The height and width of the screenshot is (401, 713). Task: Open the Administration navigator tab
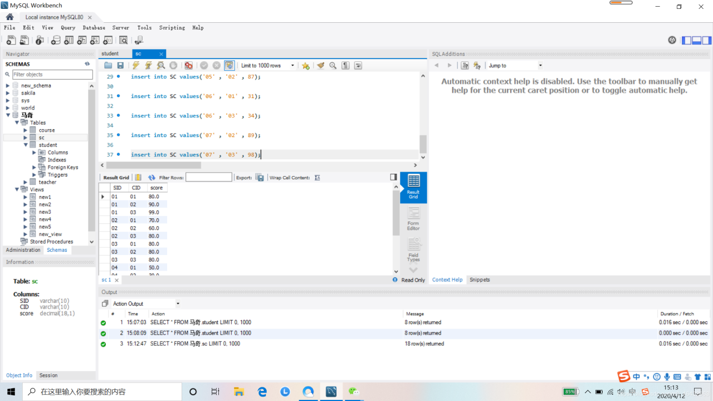click(23, 250)
